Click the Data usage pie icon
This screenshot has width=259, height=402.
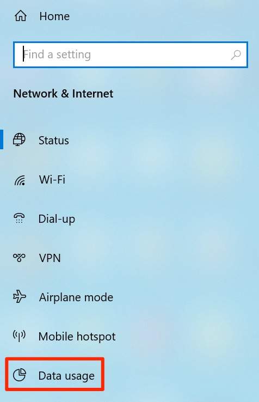20,375
